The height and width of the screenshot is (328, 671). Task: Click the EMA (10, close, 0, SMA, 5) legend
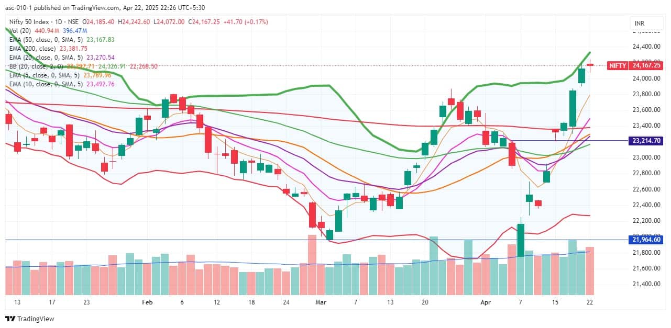pyautogui.click(x=45, y=84)
